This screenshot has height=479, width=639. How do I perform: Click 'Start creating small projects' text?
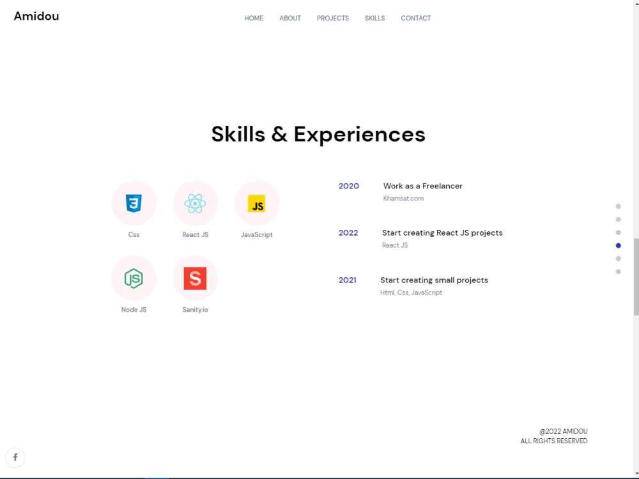[x=434, y=280]
